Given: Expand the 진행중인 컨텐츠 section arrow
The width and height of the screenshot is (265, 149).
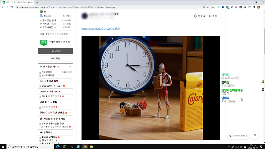Looking at the screenshot, I should 70,113.
